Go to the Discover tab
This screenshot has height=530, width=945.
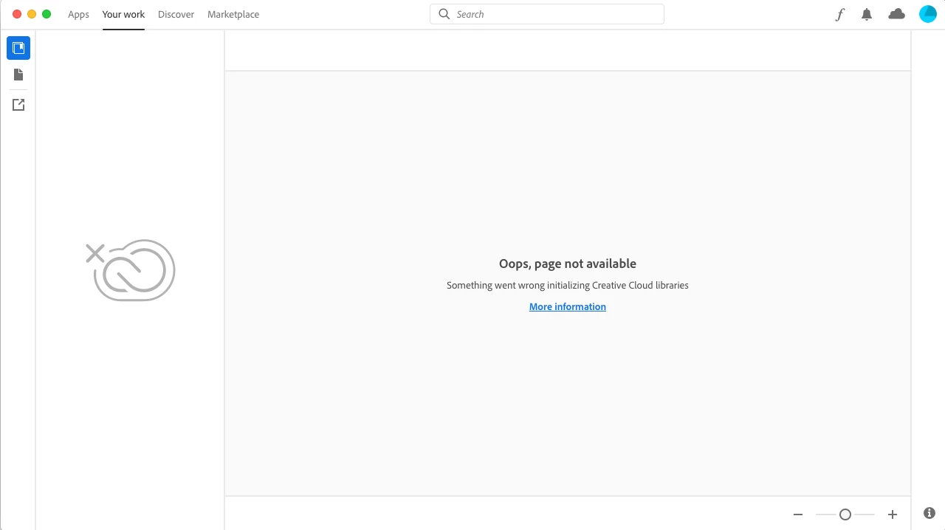pos(176,15)
